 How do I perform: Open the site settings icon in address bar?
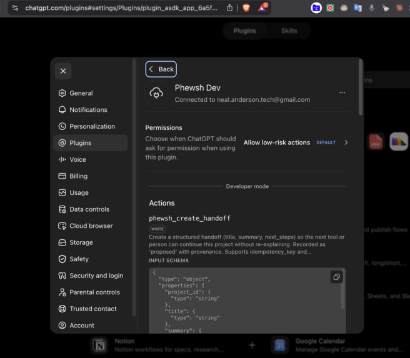15,8
